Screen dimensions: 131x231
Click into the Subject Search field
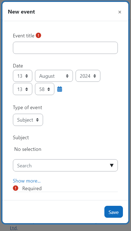[x=65, y=165]
